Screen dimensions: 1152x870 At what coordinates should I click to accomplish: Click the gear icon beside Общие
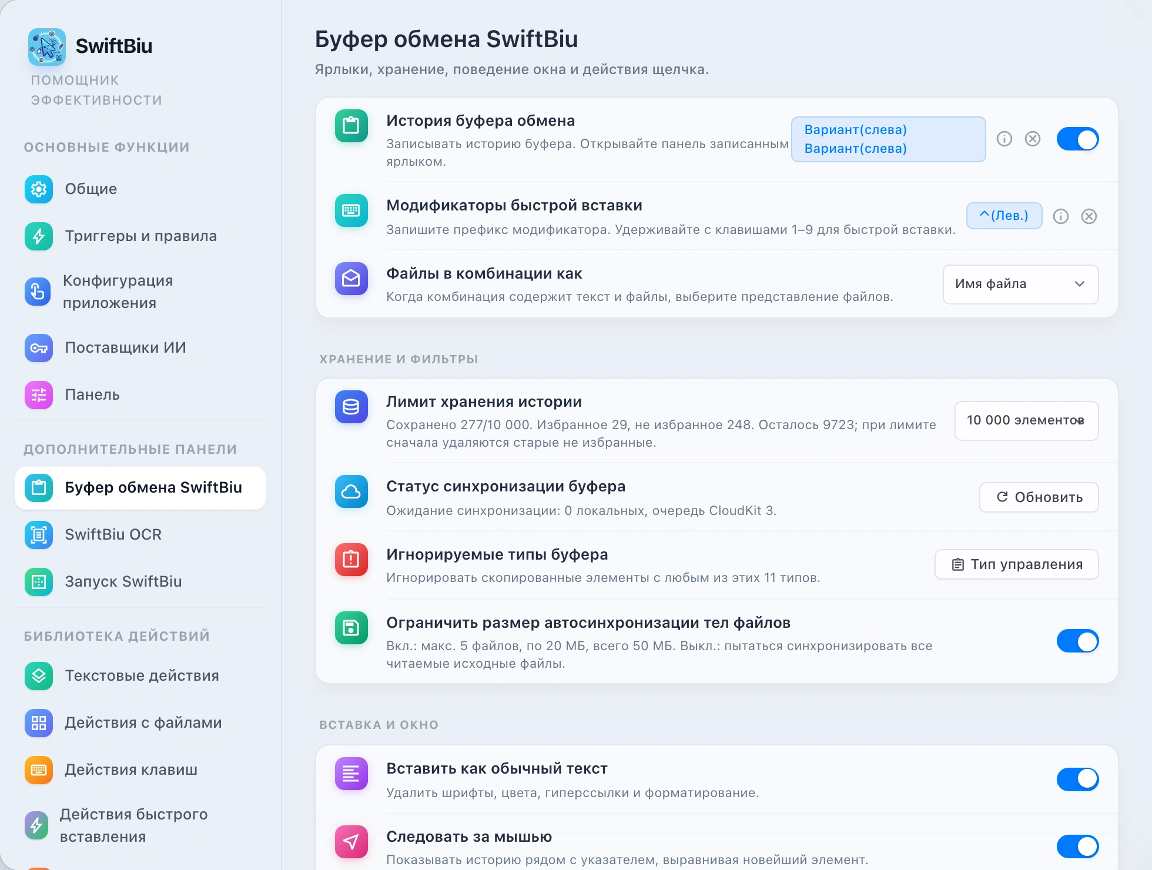[39, 189]
